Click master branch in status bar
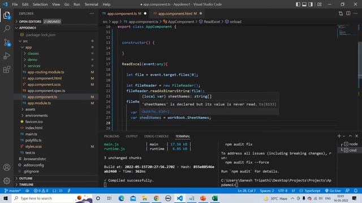Image resolution: width=362 pixels, height=203 pixels. click(x=12, y=191)
